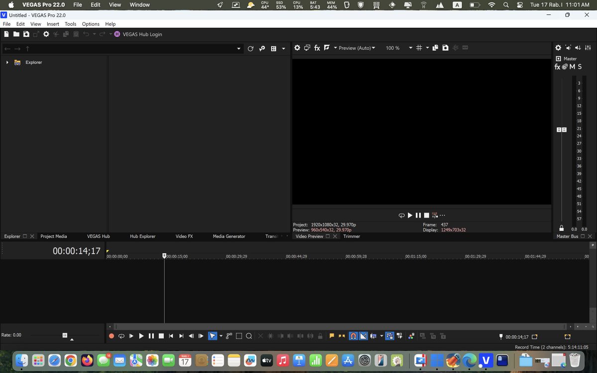Open the Options menu
597x373 pixels.
[x=91, y=24]
